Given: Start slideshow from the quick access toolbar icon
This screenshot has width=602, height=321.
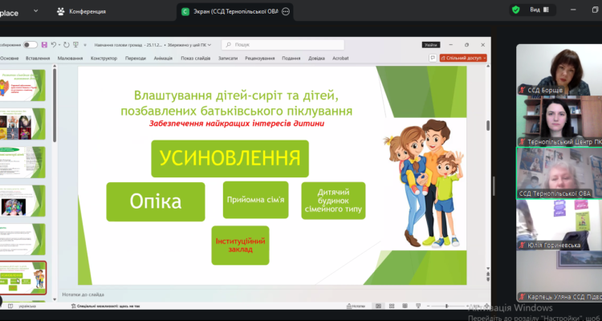Looking at the screenshot, I should (75, 45).
